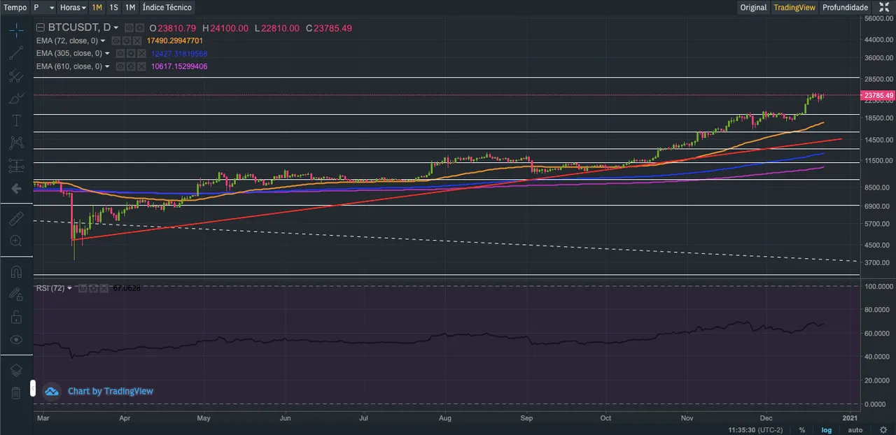The image size is (896, 435).
Task: Open the Chart by TradingView link
Action: (111, 391)
